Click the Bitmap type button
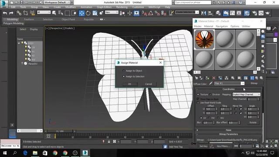The width and height of the screenshot is (279, 157). click(254, 83)
